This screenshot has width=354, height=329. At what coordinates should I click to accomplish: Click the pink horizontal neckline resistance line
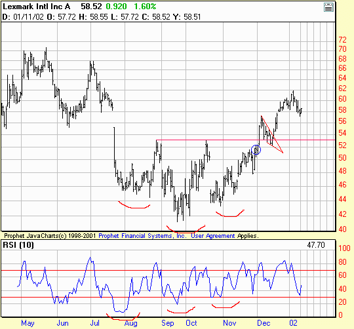[x=246, y=140]
